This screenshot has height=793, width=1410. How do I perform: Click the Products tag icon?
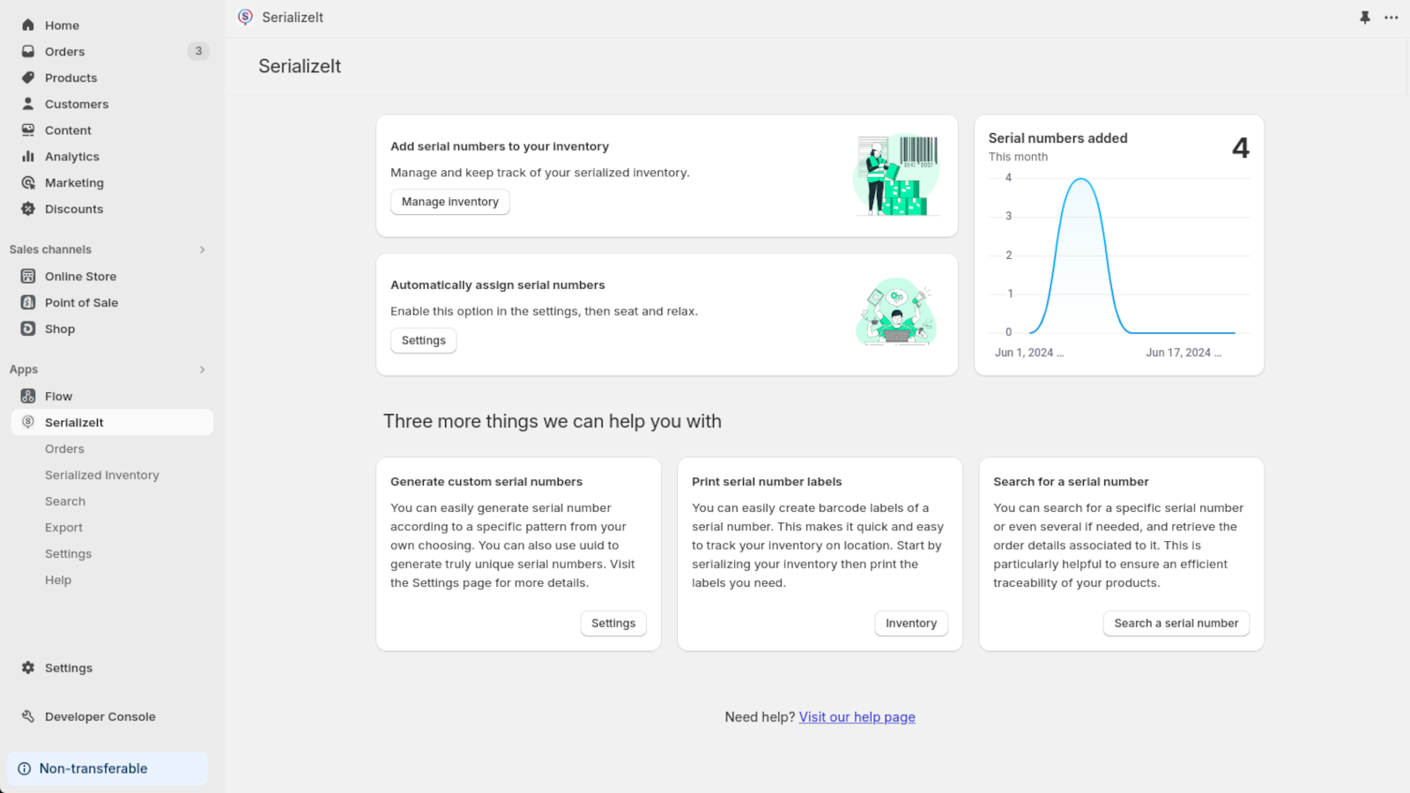[28, 78]
